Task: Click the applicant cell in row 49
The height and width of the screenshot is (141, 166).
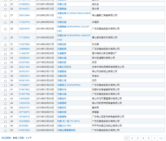Action: [128, 126]
